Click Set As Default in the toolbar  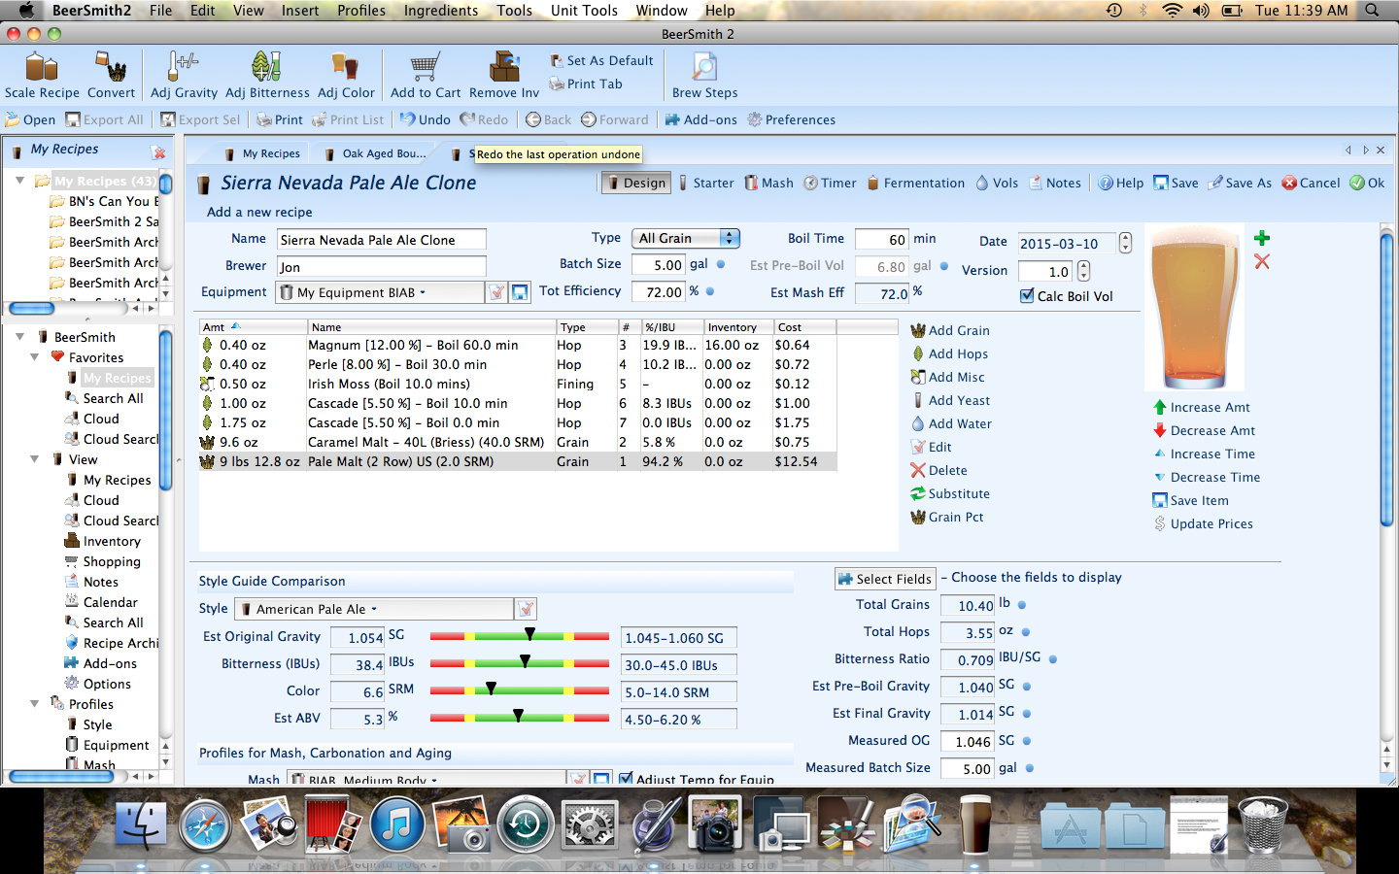click(601, 60)
